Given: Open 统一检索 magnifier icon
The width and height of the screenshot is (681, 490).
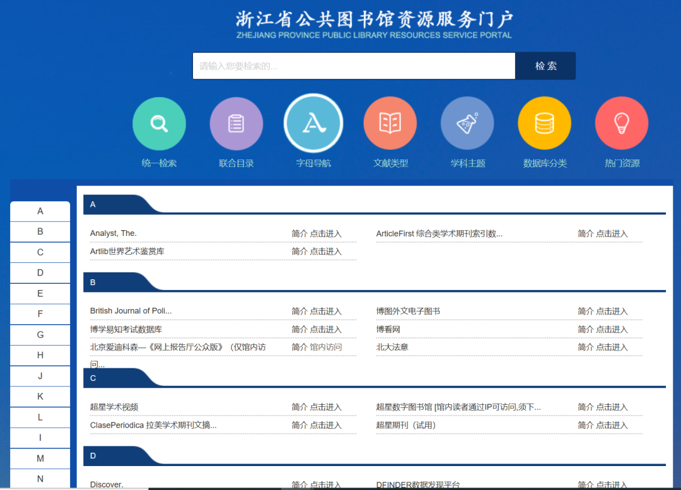Looking at the screenshot, I should pyautogui.click(x=159, y=124).
